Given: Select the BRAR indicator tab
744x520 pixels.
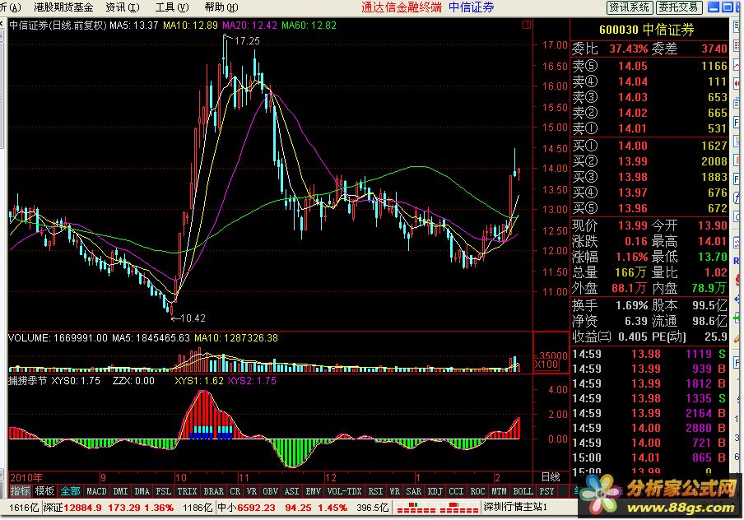Looking at the screenshot, I should pyautogui.click(x=213, y=491).
